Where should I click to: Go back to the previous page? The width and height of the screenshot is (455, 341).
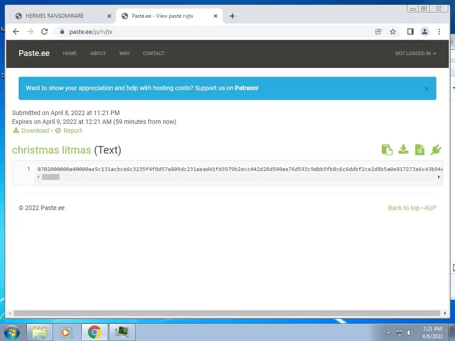16,32
